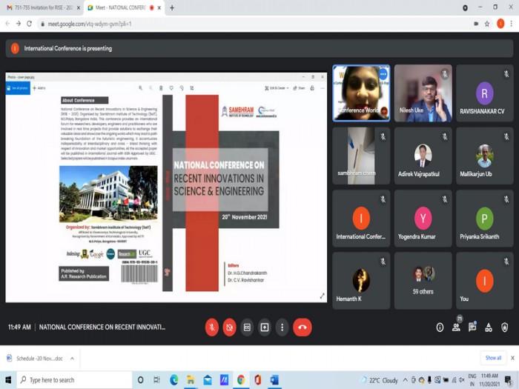Screen dimensions: 519x389
Task: Switch to the Gmail invitation tab
Action: (41, 7)
